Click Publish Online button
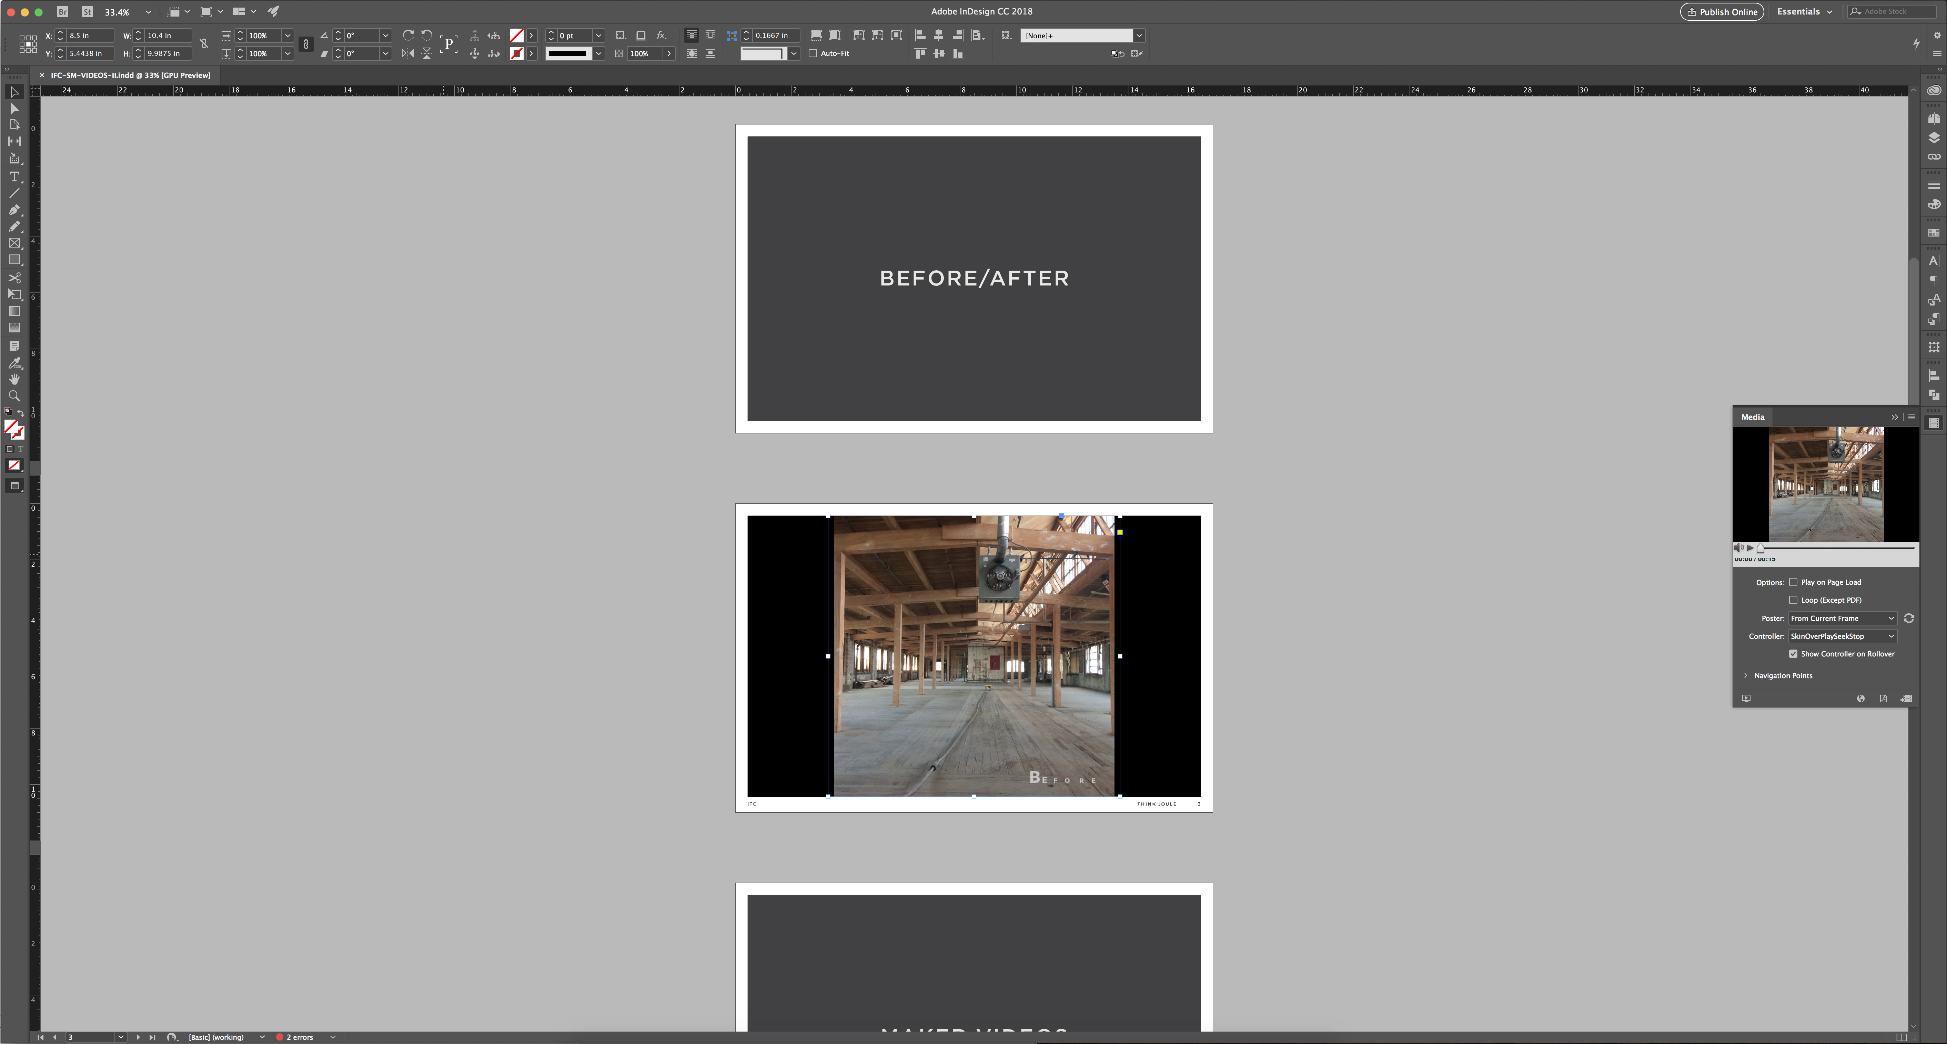This screenshot has width=1947, height=1044. click(x=1723, y=12)
